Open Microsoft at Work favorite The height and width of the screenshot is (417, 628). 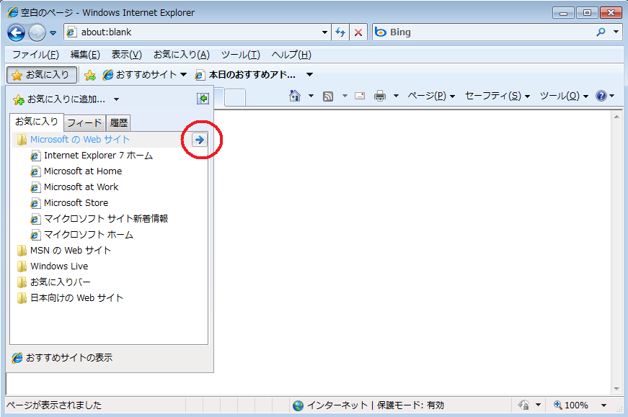pos(74,187)
